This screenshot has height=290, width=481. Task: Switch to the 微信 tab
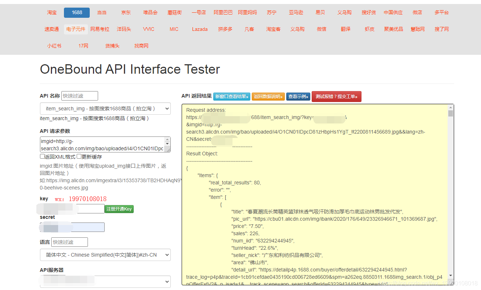pos(322,29)
